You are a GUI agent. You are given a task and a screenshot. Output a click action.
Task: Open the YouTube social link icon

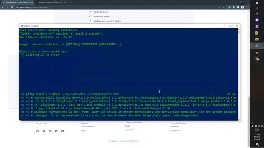coord(63,131)
